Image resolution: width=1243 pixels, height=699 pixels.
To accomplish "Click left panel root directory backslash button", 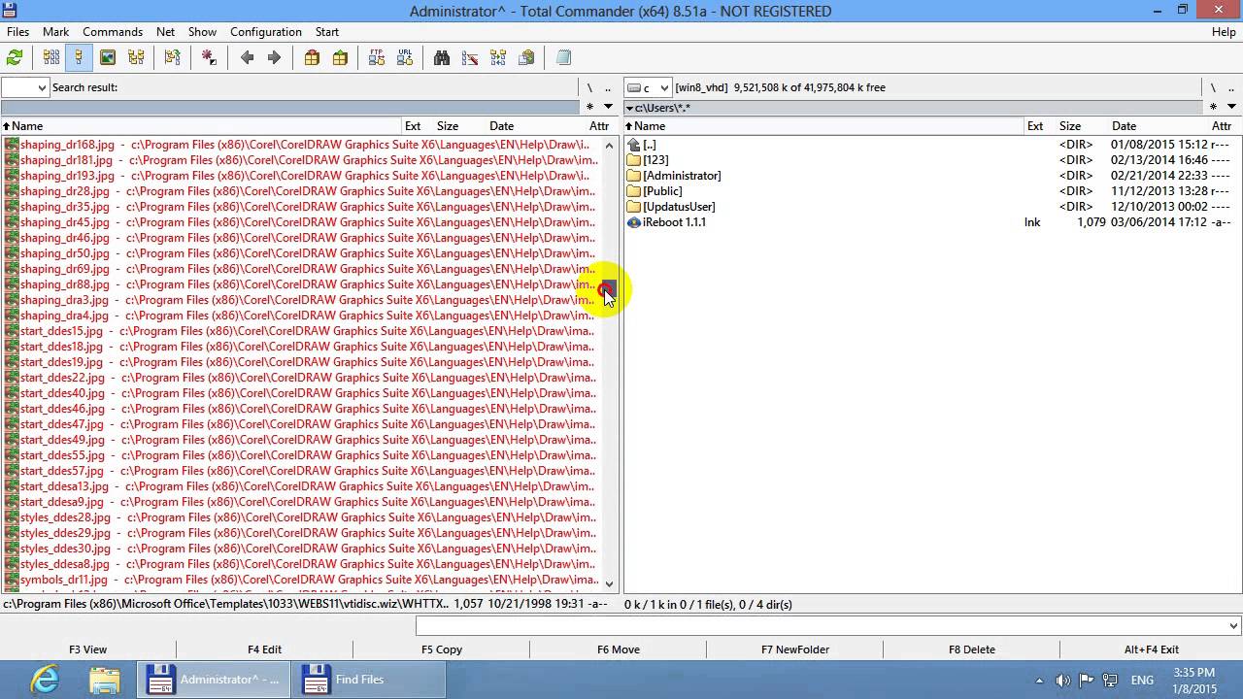I will 589,87.
